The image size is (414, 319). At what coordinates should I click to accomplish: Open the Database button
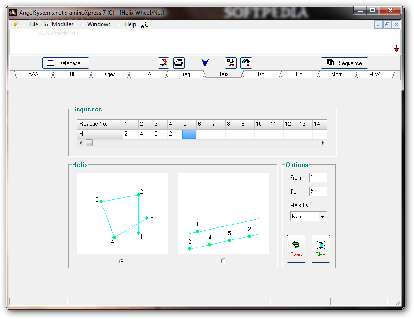66,63
